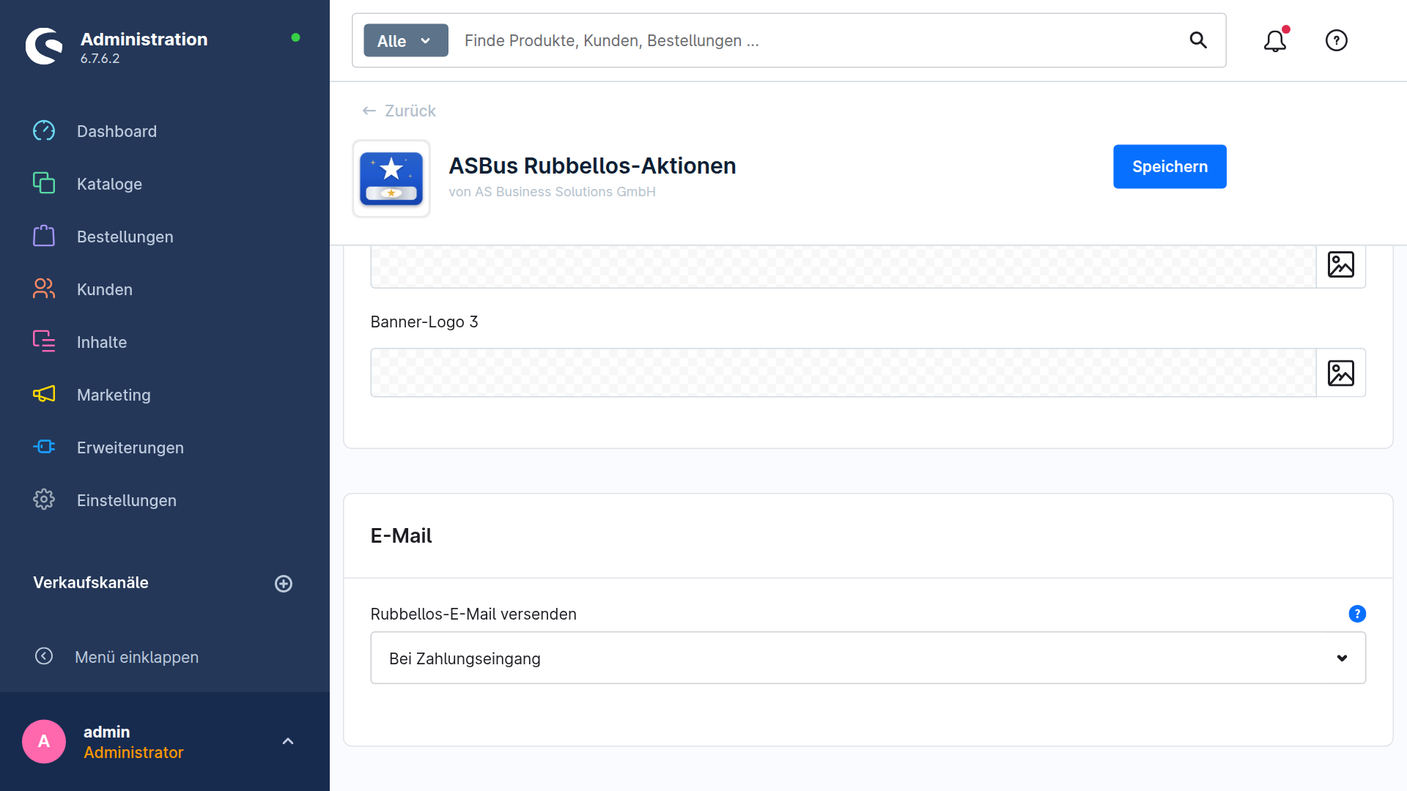Click the Speichern button
The image size is (1407, 791).
[x=1170, y=166]
